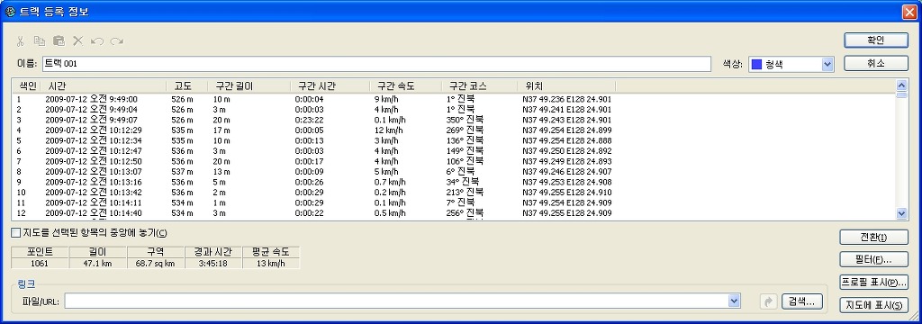Click the 확인 button

click(876, 40)
